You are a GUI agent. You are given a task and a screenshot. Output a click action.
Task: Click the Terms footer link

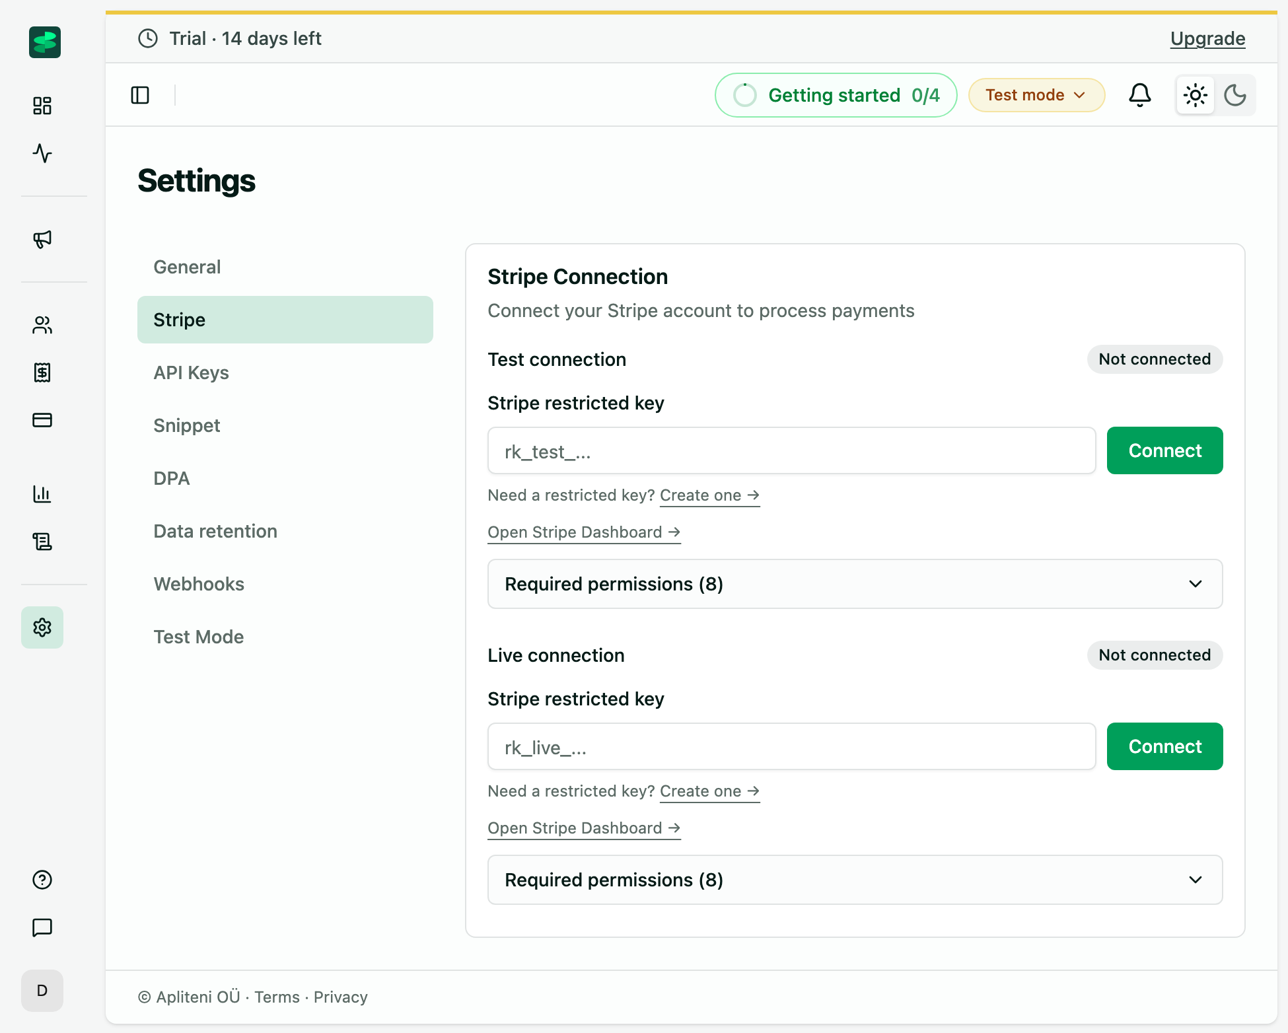[x=277, y=997]
